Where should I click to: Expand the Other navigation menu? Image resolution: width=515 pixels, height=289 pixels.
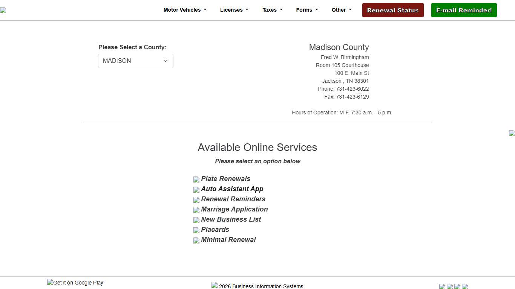[x=341, y=10]
